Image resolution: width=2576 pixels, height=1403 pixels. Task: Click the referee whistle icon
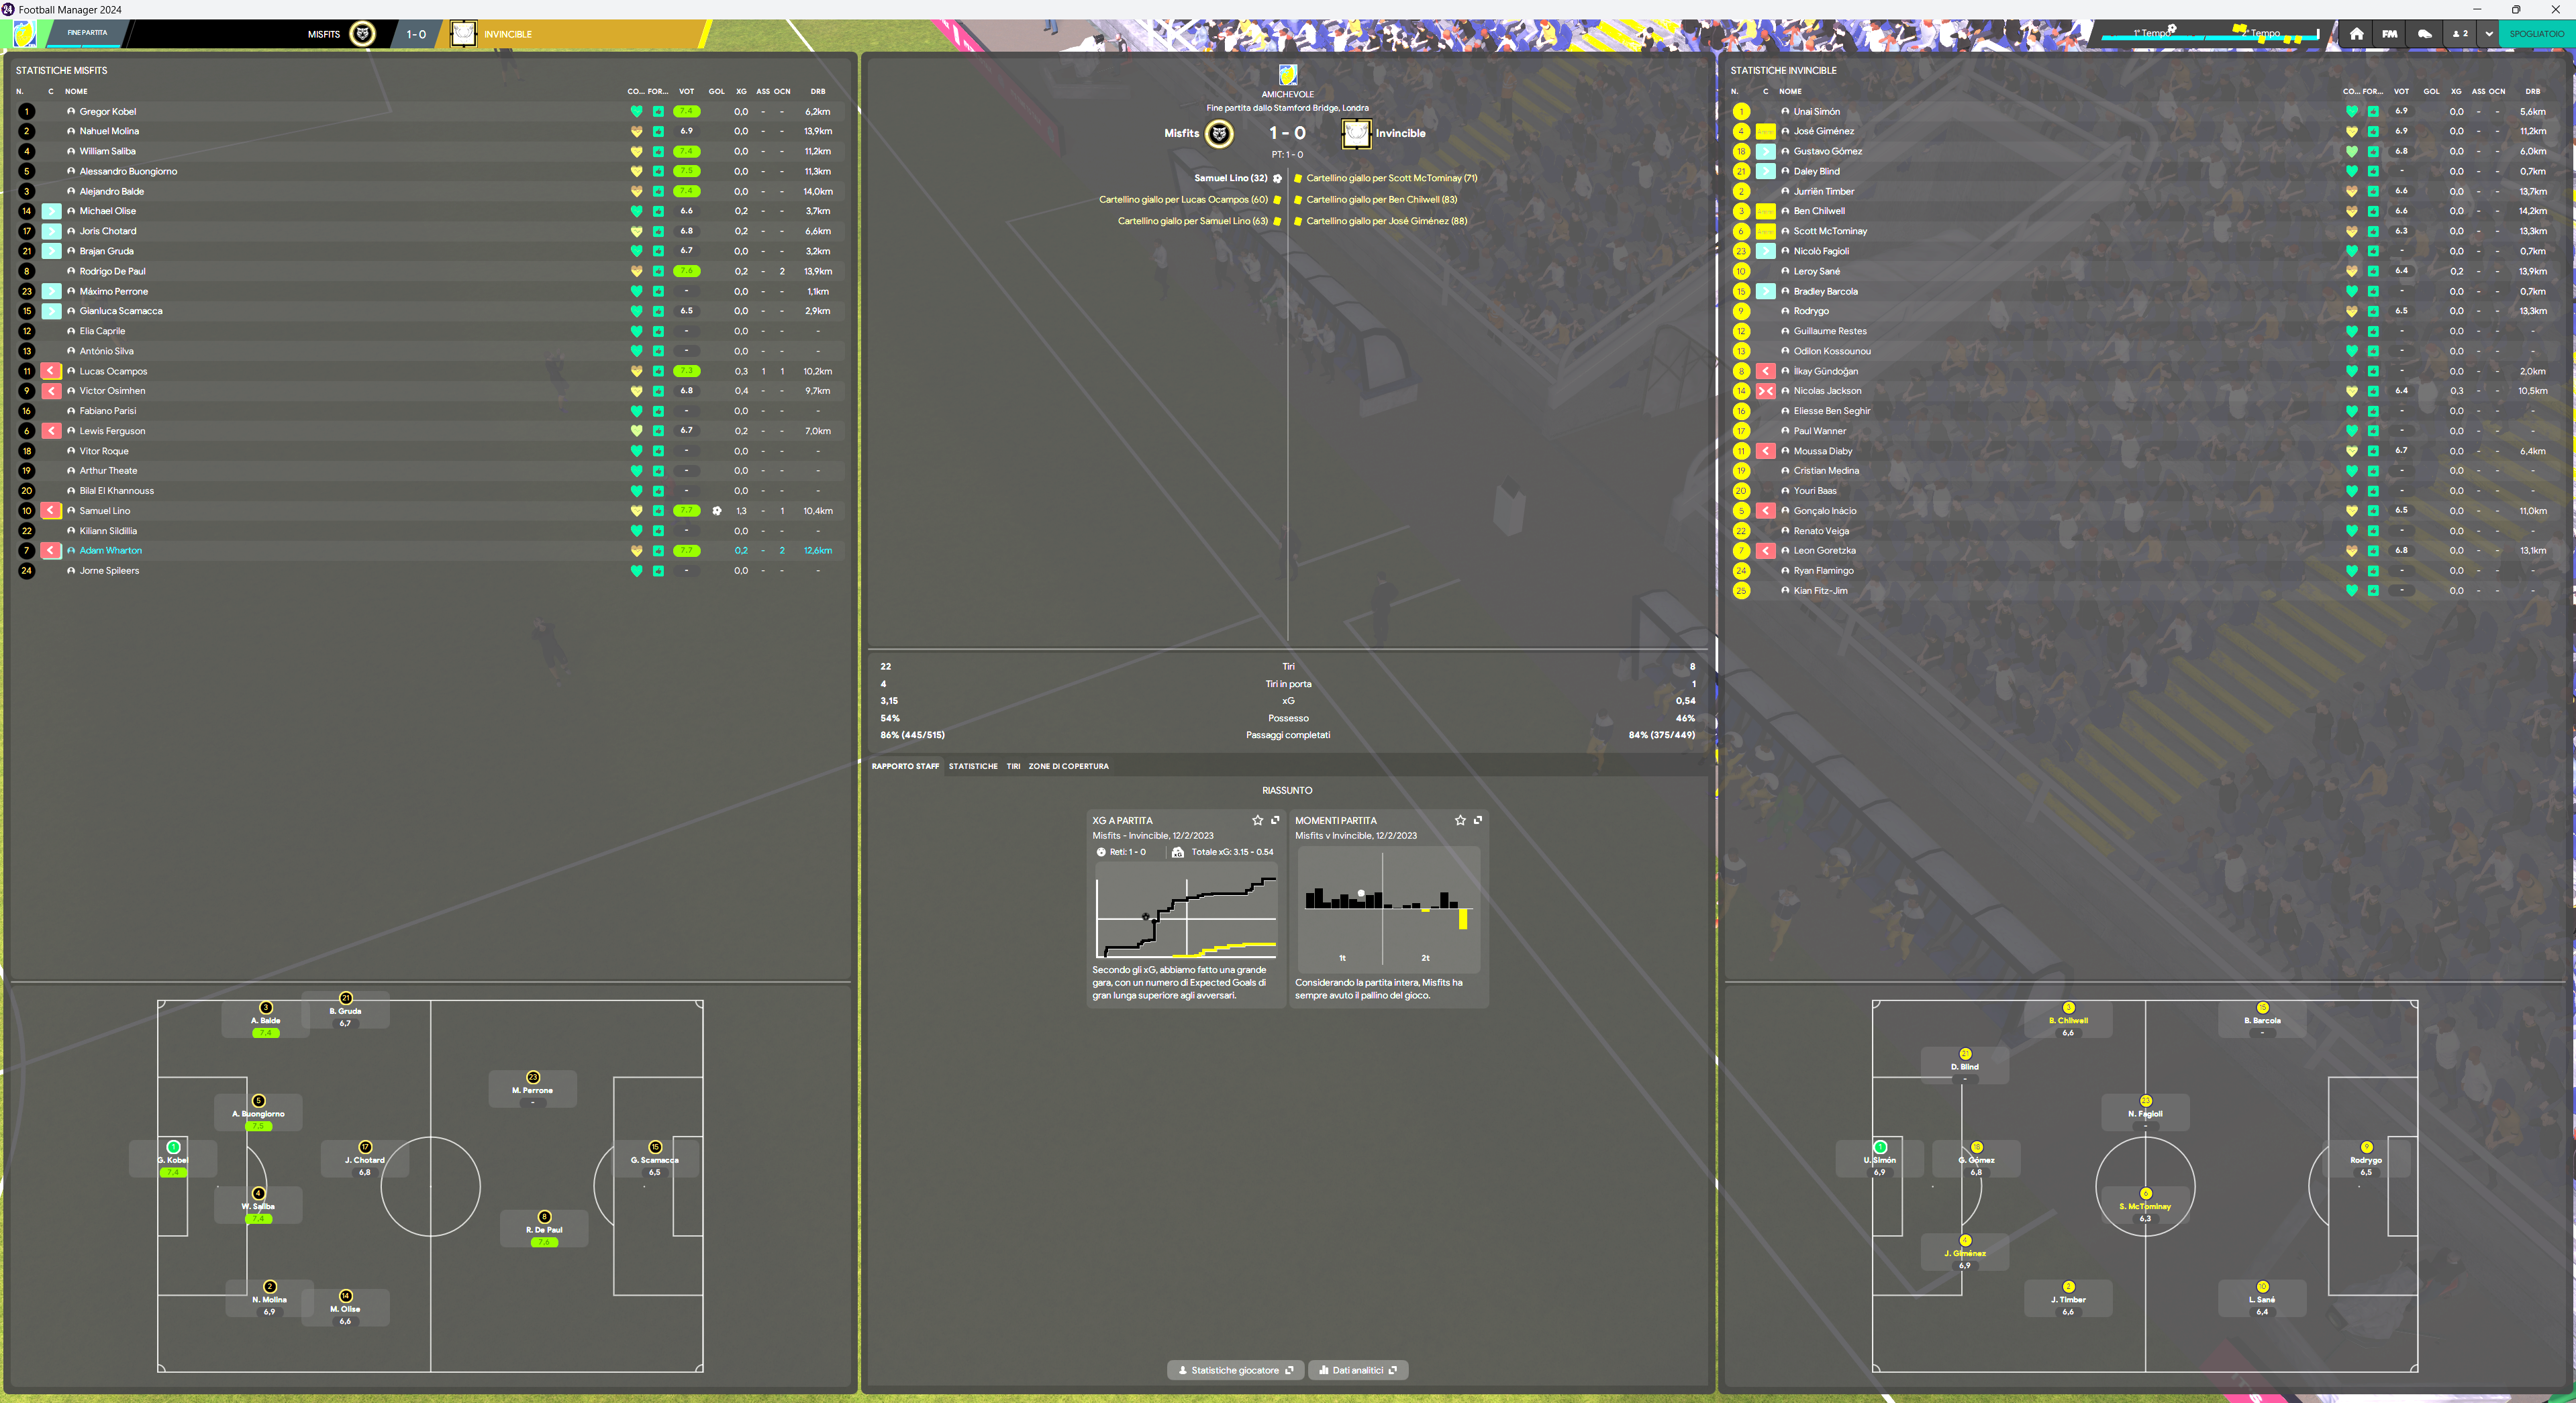coord(2424,33)
